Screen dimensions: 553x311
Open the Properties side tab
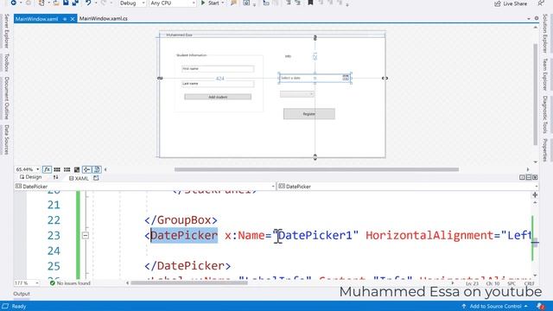pyautogui.click(x=545, y=149)
